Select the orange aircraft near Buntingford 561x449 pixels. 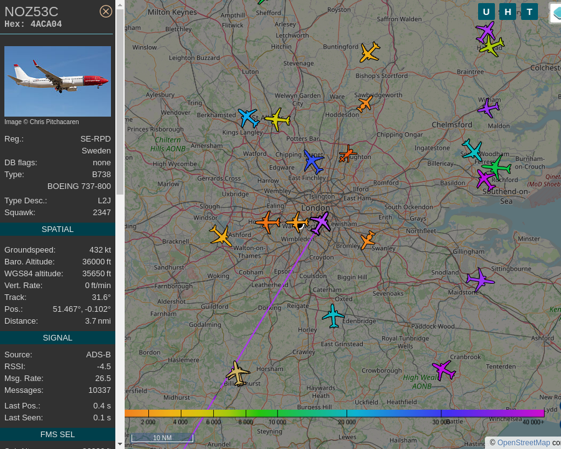(370, 52)
